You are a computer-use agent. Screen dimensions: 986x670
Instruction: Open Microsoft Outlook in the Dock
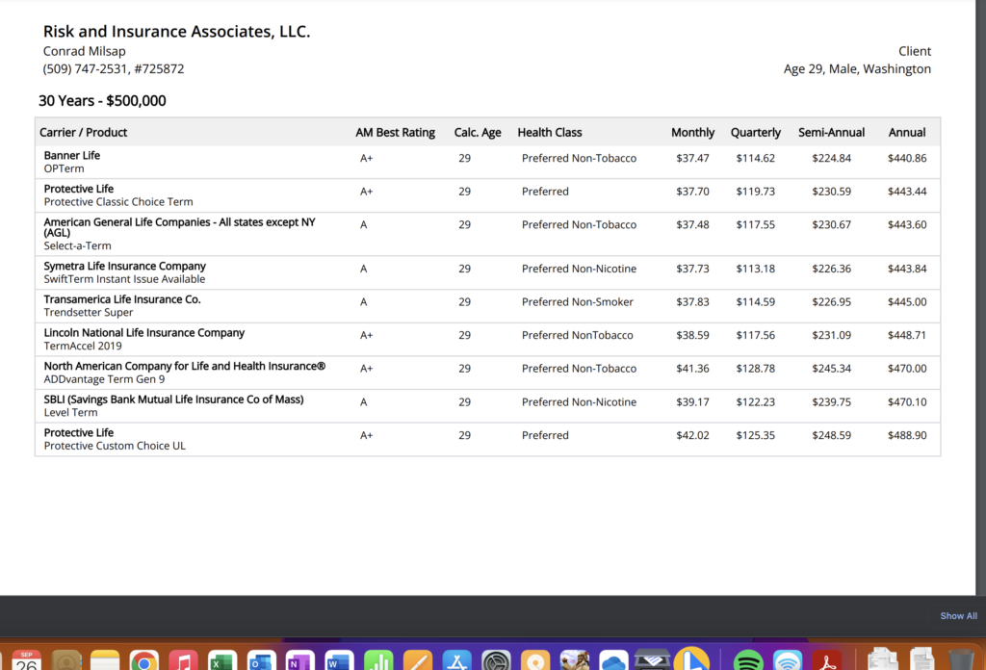[261, 661]
